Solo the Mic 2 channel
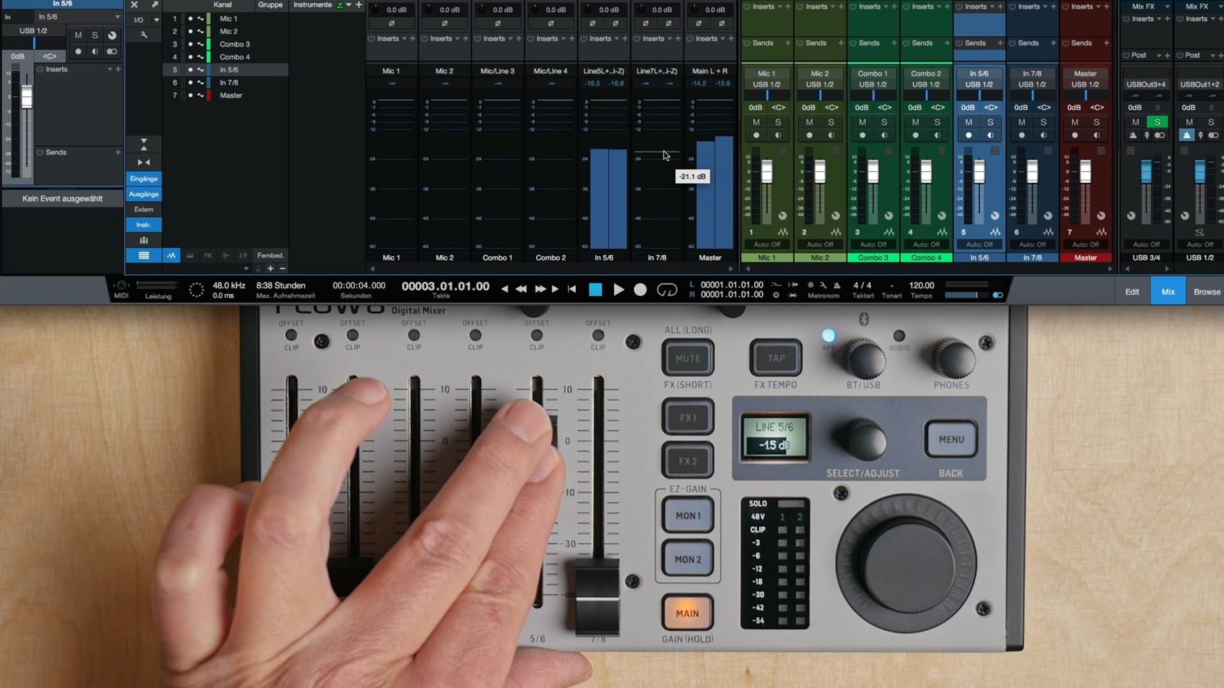Screen dimensions: 1224x688 click(831, 122)
